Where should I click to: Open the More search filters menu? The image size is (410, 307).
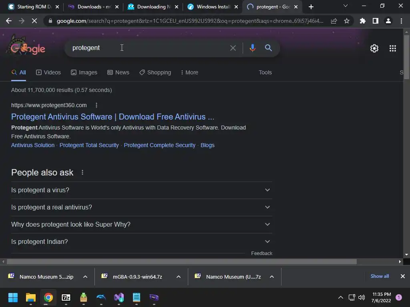click(x=189, y=72)
